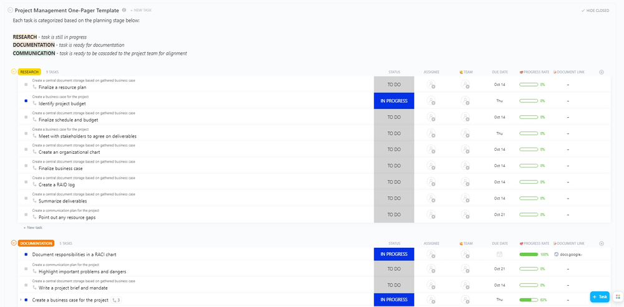624x307 pixels.
Task: Change the Oct 21 due date of Point out any resource gaps
Action: click(499, 214)
